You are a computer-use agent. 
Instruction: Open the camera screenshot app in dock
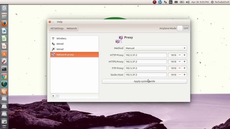pyautogui.click(x=4, y=122)
